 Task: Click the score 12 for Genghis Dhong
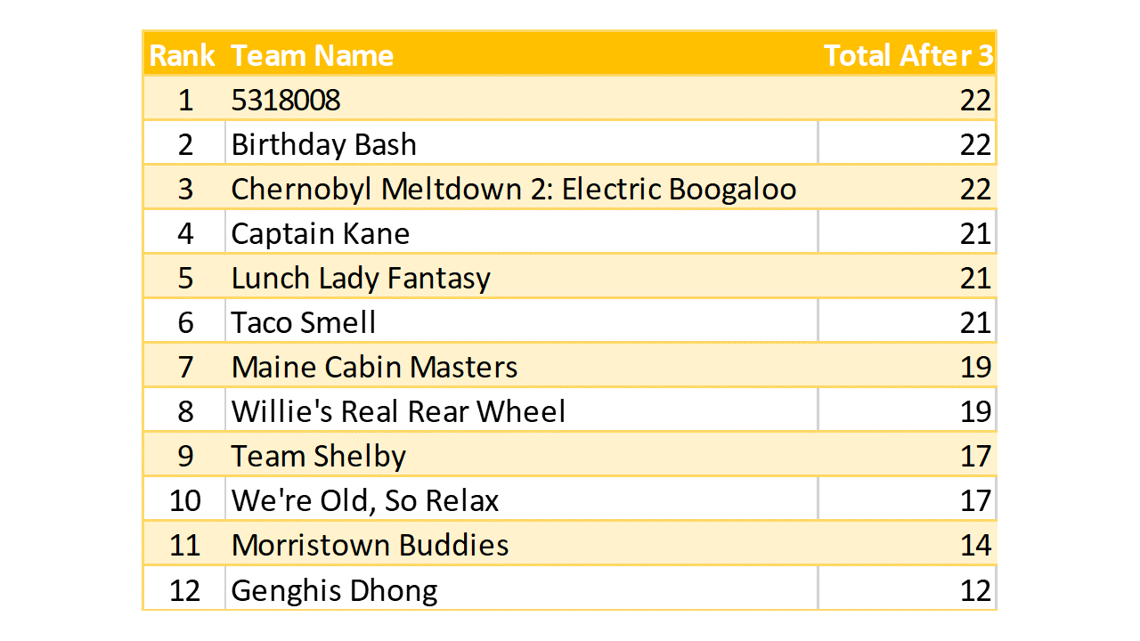[975, 589]
